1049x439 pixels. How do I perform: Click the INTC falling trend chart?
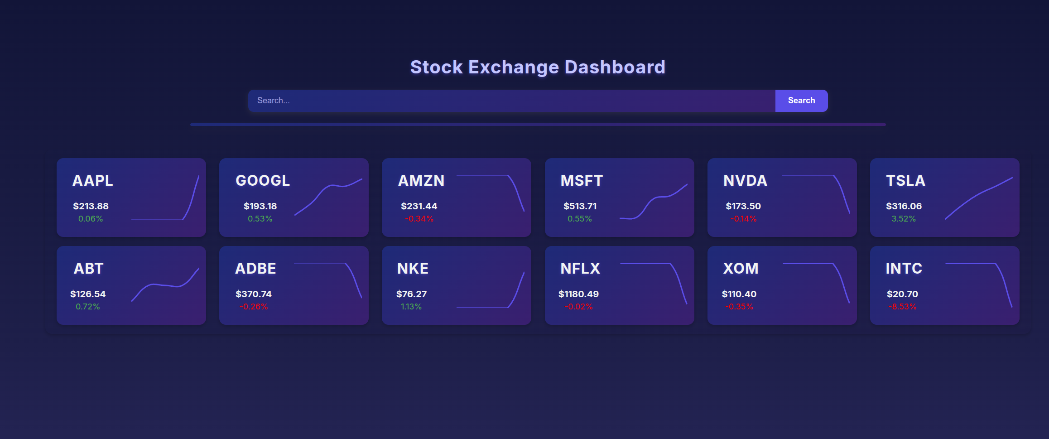click(x=979, y=285)
